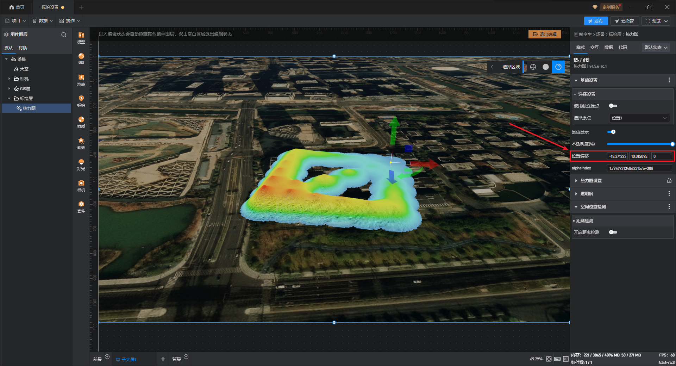The image size is (676, 366).
Task: Switch to the 交互 tab
Action: tap(594, 48)
